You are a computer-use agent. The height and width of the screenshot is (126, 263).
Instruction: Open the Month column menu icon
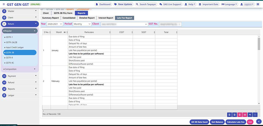65,32
